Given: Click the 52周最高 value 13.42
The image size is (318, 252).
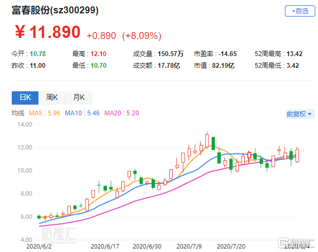Looking at the screenshot, I should (x=294, y=54).
